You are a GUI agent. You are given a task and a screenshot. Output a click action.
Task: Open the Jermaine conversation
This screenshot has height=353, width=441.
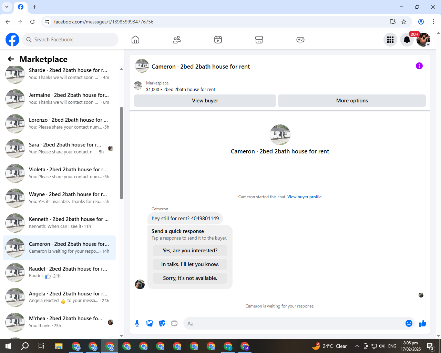59,99
